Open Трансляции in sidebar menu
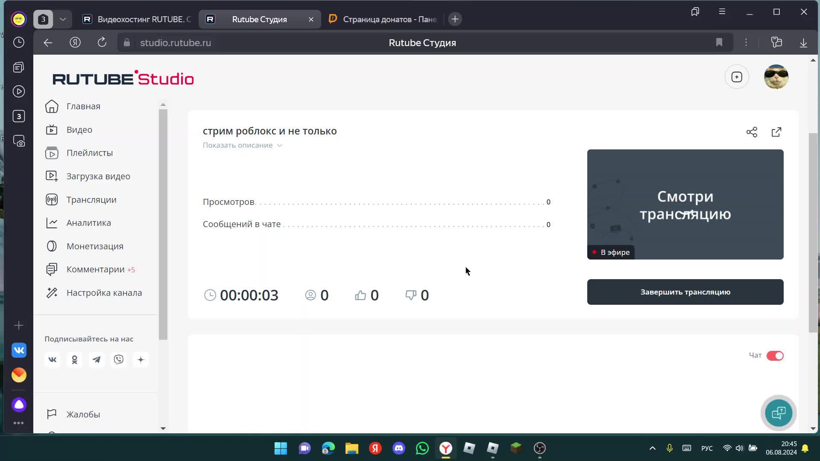Image resolution: width=820 pixels, height=461 pixels. click(x=91, y=200)
